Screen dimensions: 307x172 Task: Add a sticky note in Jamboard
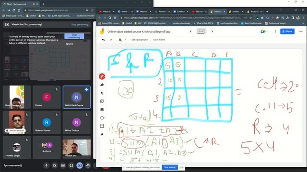(102, 101)
